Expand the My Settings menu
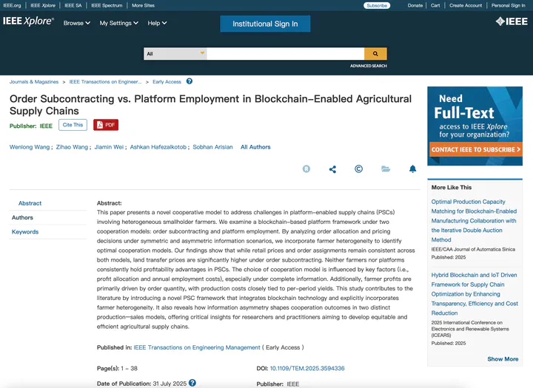The width and height of the screenshot is (533, 388). tap(118, 23)
